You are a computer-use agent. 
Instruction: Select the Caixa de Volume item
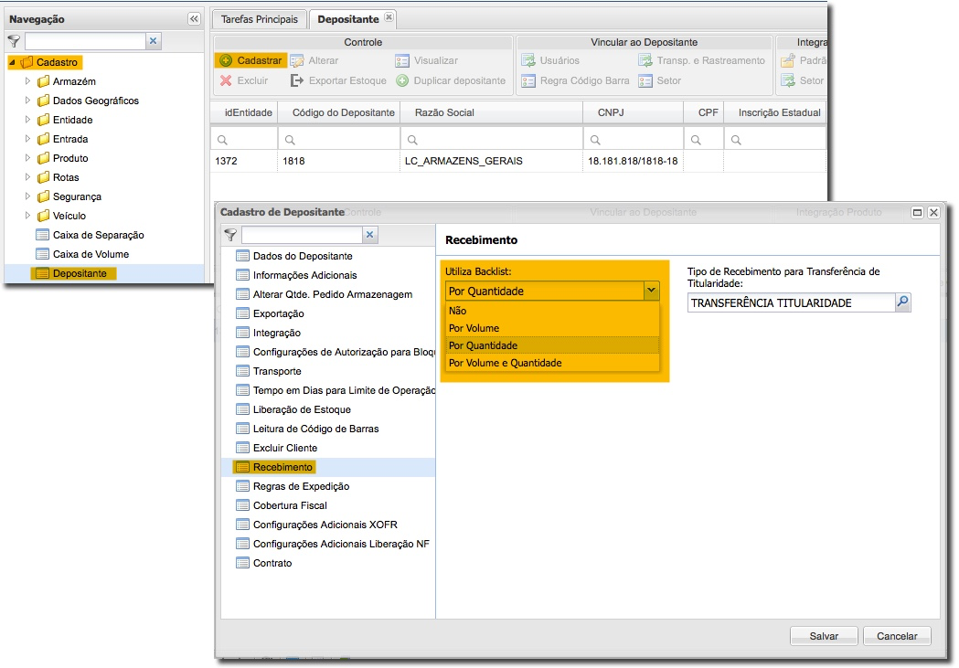click(91, 254)
